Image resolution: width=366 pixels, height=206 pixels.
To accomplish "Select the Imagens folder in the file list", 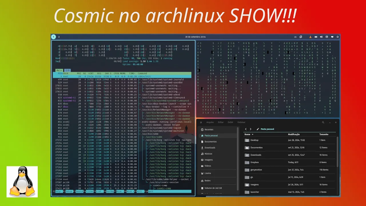I will pos(290,185).
